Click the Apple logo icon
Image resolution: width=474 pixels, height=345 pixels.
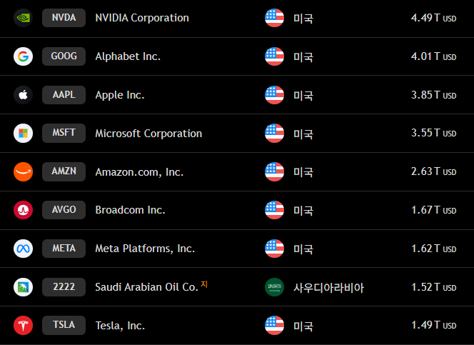pos(24,95)
